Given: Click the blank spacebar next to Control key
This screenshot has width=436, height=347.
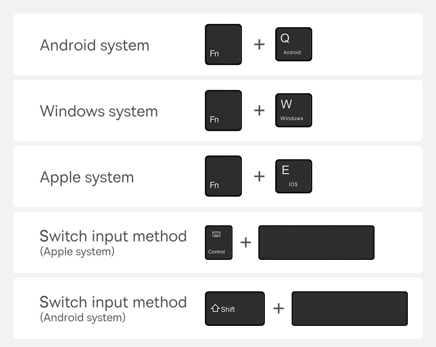Looking at the screenshot, I should click(316, 243).
